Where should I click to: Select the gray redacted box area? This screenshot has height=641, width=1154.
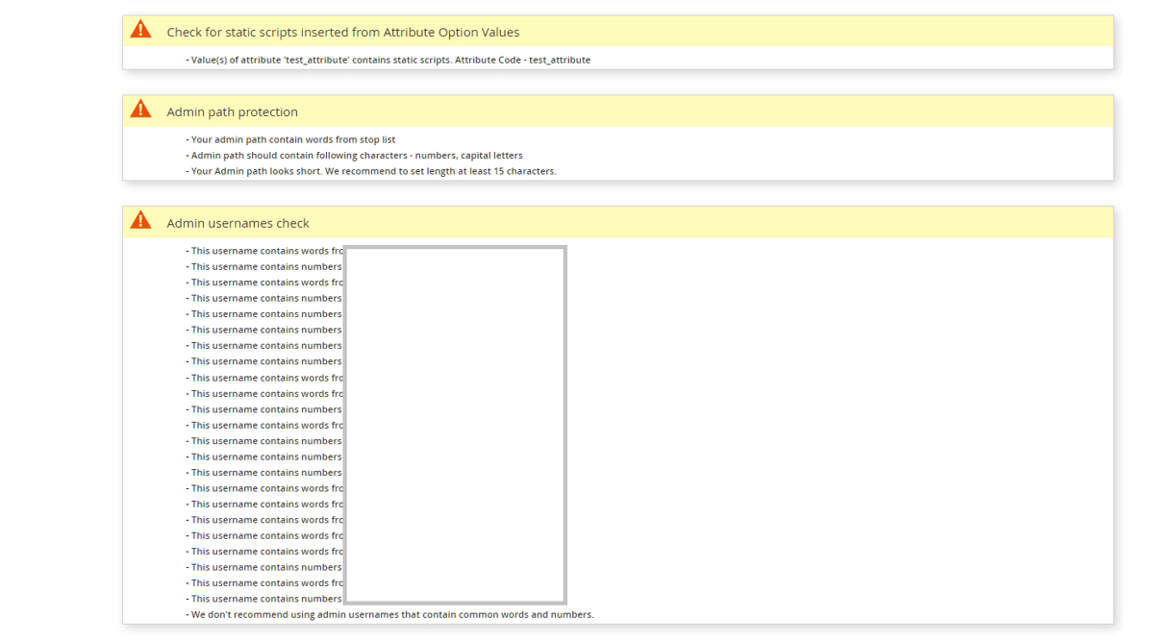(455, 423)
